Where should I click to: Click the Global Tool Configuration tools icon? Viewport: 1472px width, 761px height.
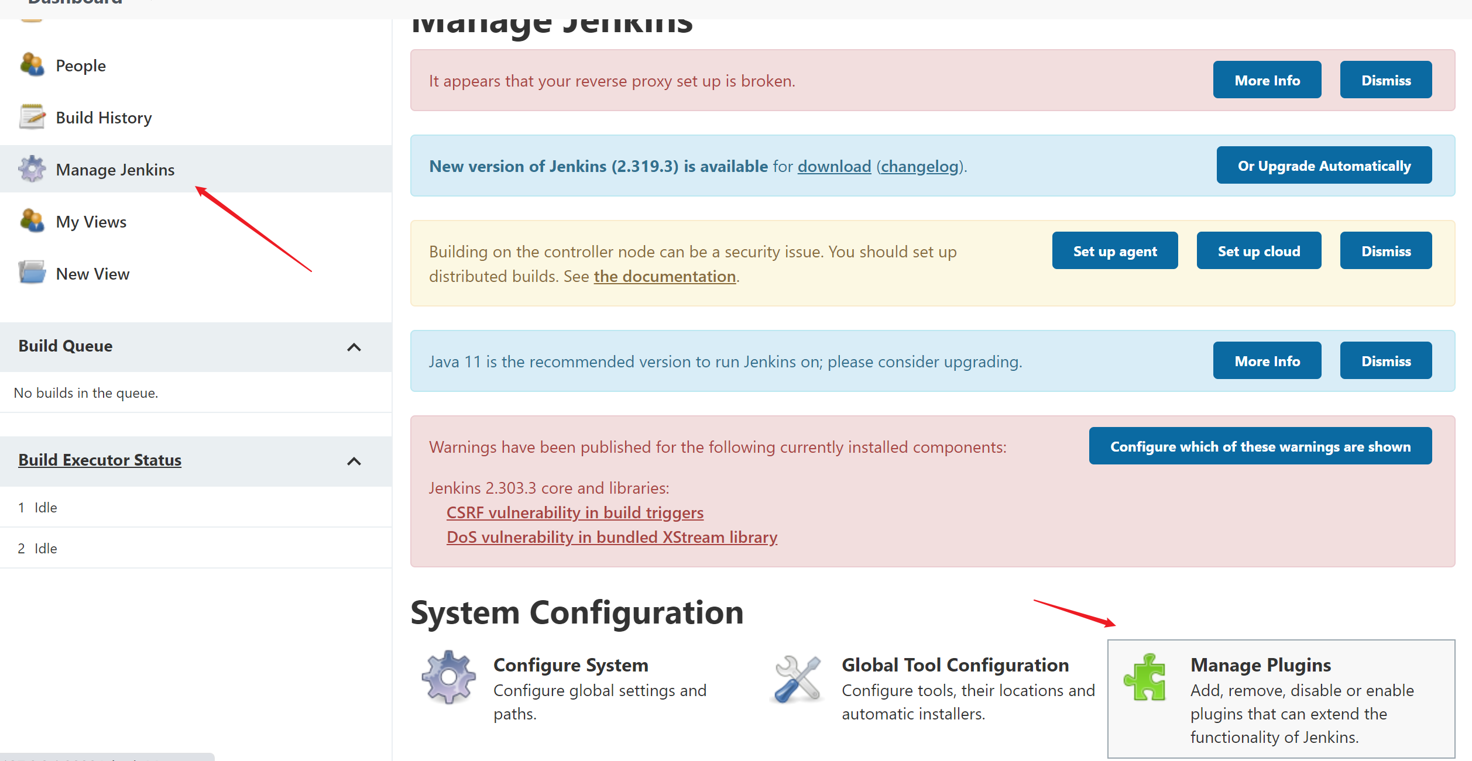pos(797,679)
